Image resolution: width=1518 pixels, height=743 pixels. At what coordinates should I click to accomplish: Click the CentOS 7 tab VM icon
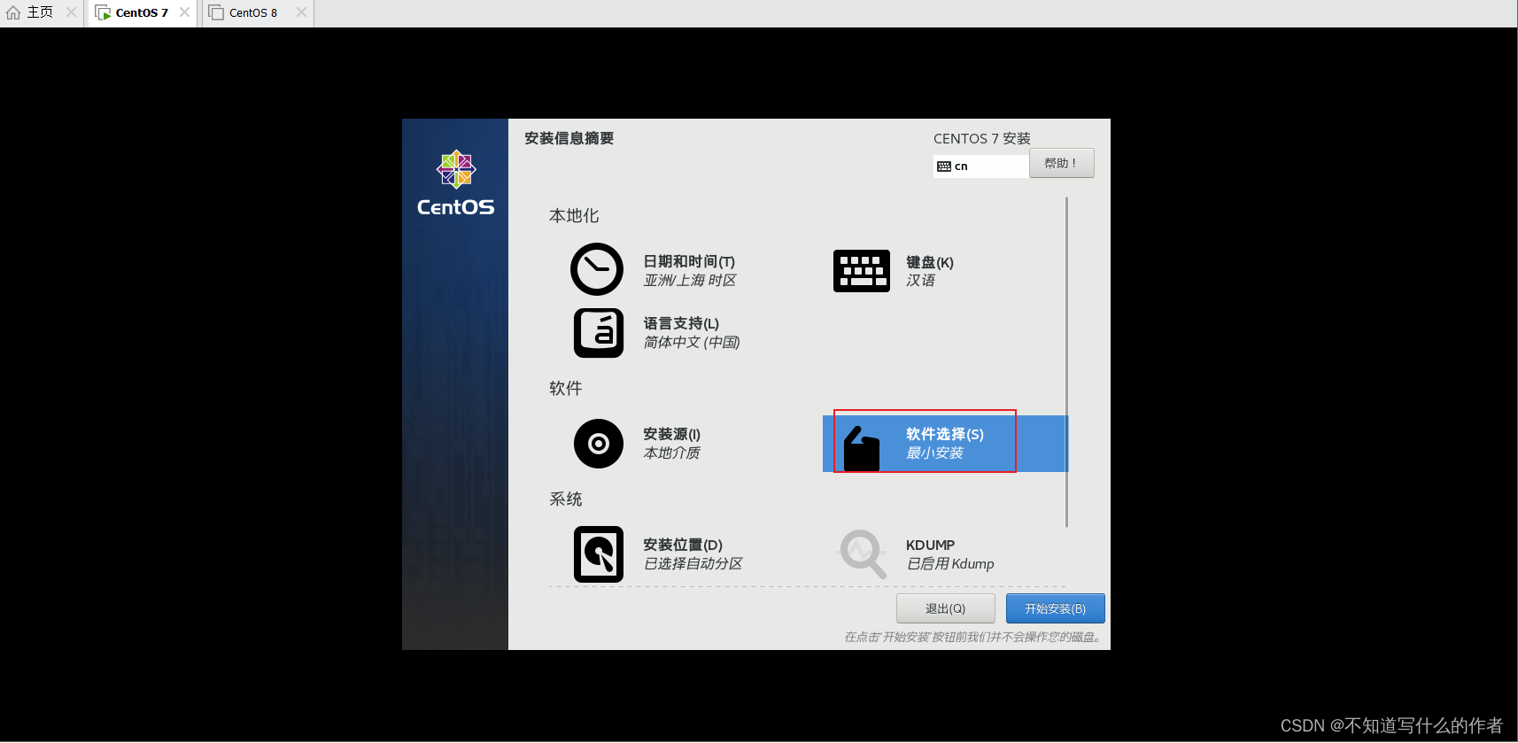click(x=104, y=13)
